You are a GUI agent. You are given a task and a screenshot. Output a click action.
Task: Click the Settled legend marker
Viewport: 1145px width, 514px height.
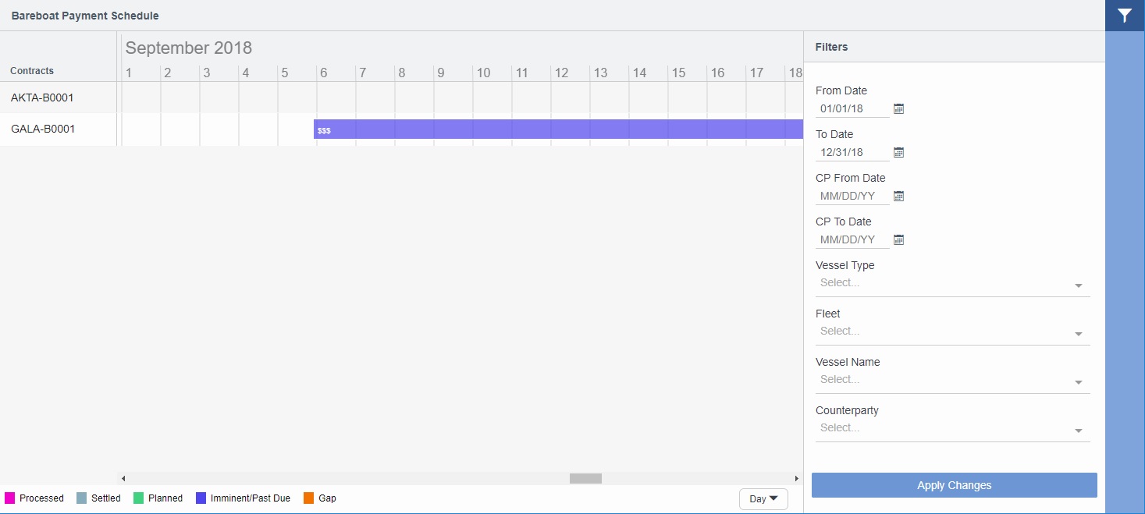78,498
